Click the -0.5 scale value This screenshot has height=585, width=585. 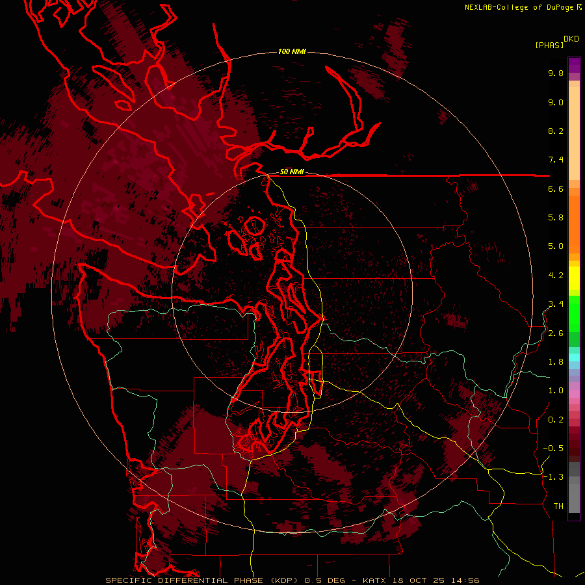click(x=553, y=448)
